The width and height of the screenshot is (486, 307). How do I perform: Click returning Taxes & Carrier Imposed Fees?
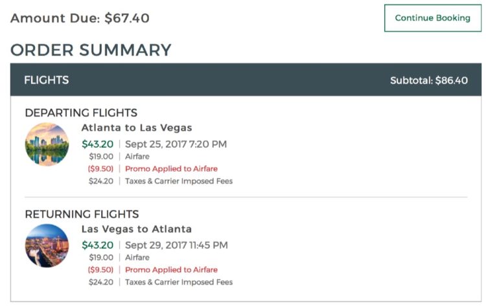coord(178,282)
